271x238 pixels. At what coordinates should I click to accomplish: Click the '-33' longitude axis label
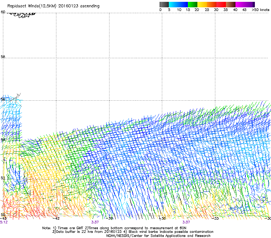pyautogui.click(x=215, y=218)
